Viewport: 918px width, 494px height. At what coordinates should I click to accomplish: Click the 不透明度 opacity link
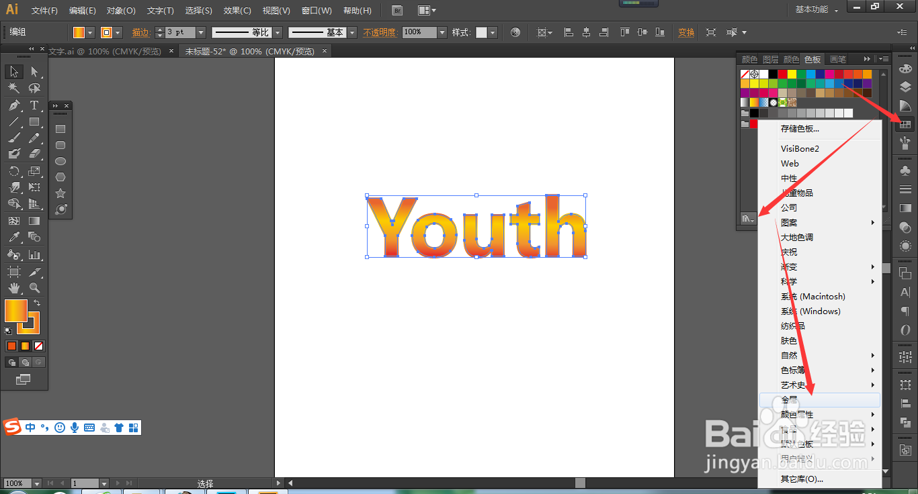pyautogui.click(x=380, y=32)
